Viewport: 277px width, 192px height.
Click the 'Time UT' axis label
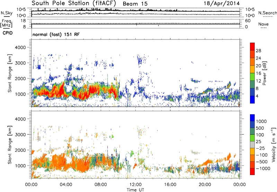coord(135,190)
